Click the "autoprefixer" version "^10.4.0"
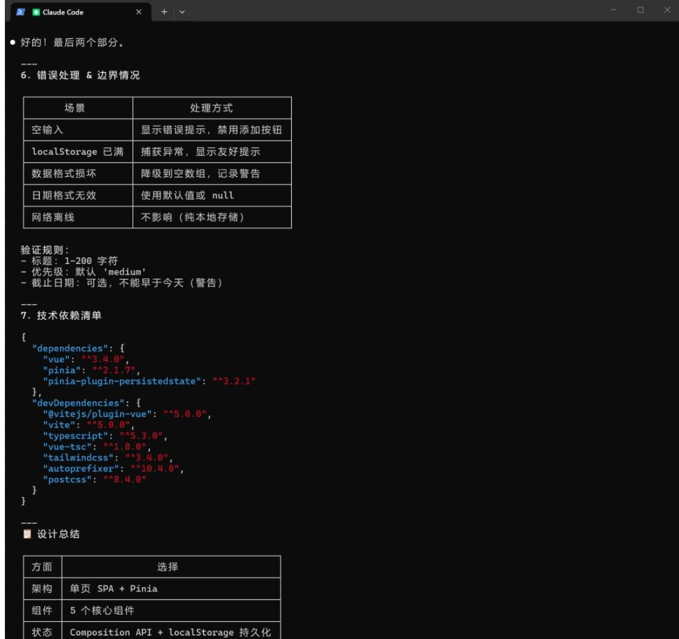 (x=155, y=469)
